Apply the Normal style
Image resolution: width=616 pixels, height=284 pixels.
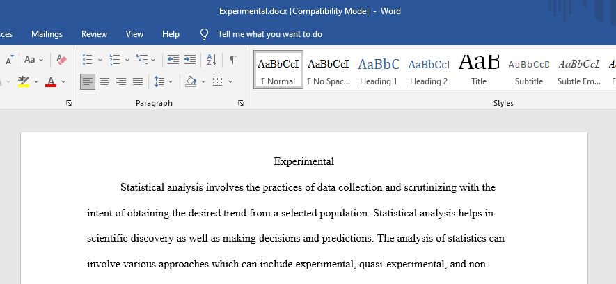tap(278, 70)
